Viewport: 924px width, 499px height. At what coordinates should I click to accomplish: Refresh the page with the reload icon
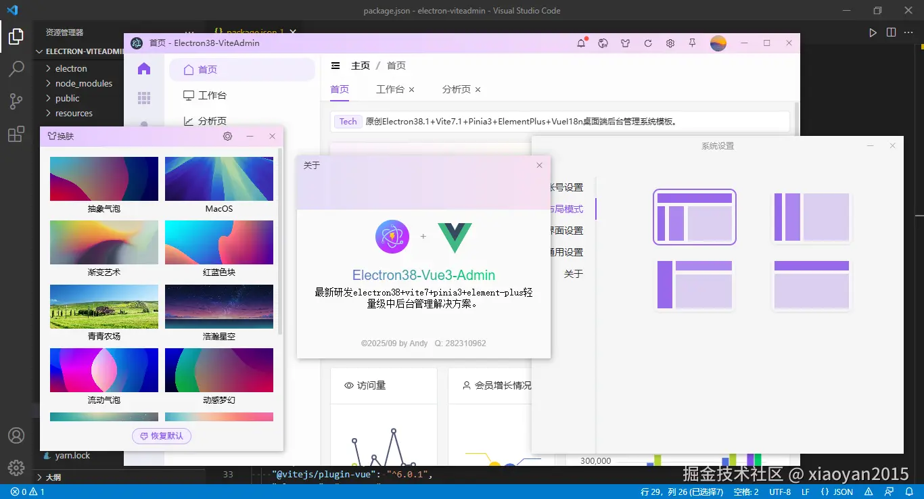pos(647,43)
